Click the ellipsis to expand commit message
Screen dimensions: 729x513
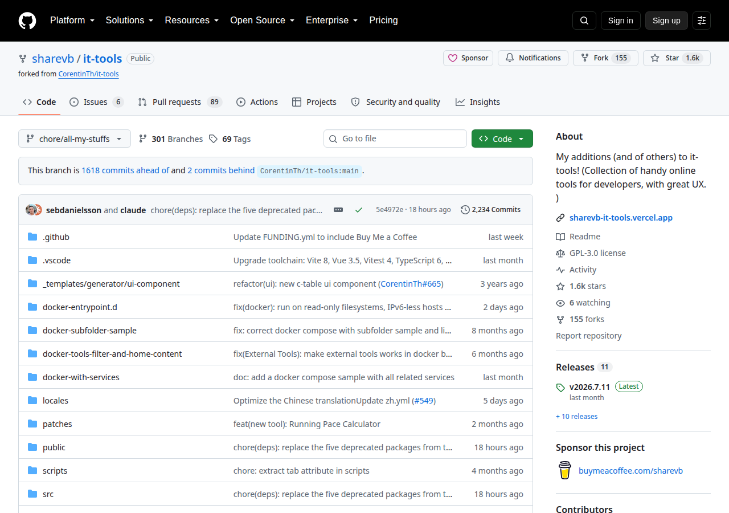click(338, 210)
